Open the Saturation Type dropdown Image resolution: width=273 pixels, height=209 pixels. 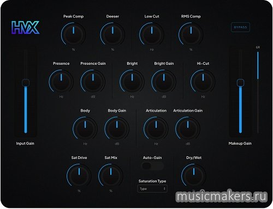point(152,189)
